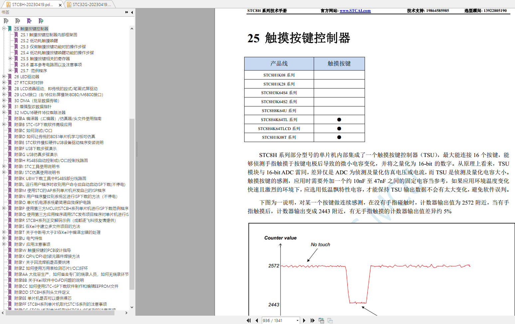Open bookmark 附录X QFN/DFN封装元器件焊接方法
This screenshot has height=324, width=515.
click(x=47, y=256)
